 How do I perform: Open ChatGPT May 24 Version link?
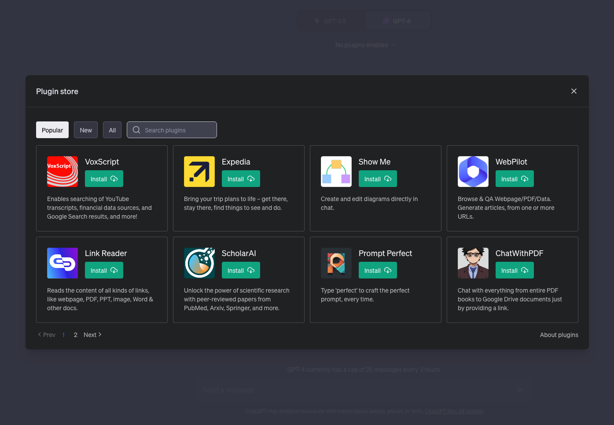454,411
